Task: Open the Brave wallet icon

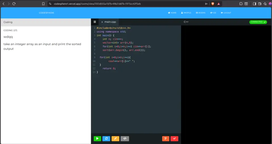Action: click(x=260, y=4)
